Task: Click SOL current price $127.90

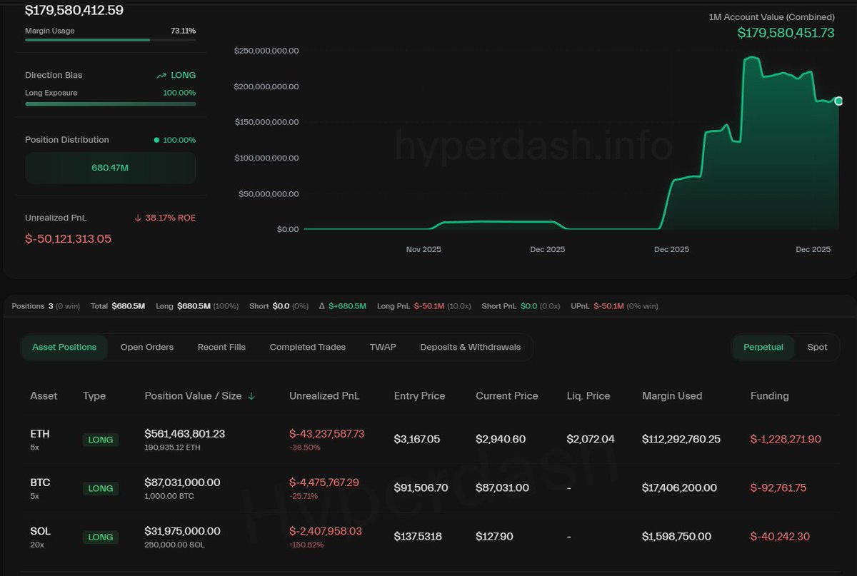Action: coord(496,537)
